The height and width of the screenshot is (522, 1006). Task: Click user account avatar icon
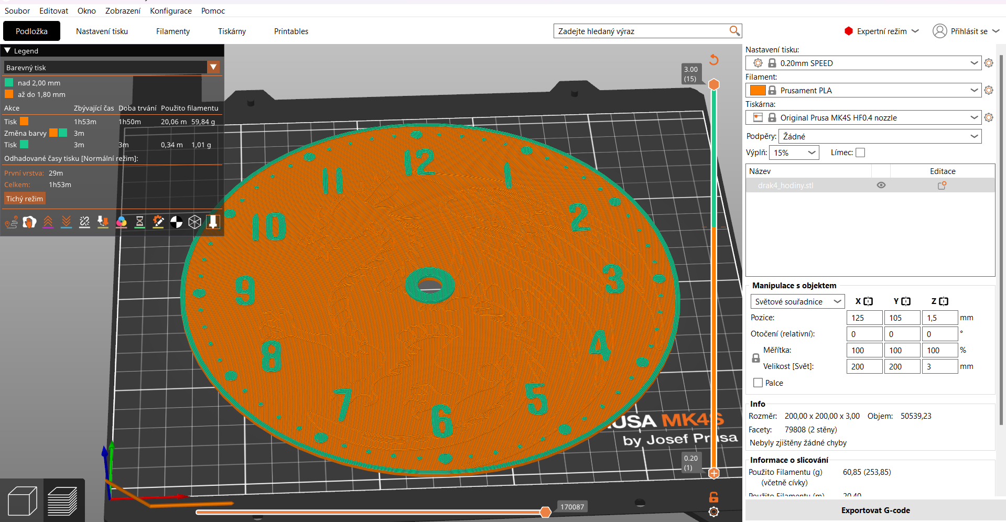(x=939, y=31)
